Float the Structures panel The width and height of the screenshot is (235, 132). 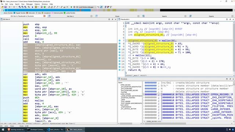click(230, 79)
